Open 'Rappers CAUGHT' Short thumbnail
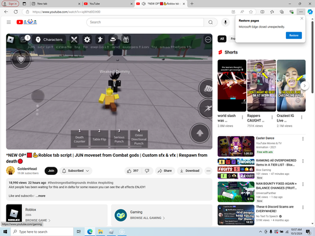Screen dimensions: 315x236 (x=261, y=86)
